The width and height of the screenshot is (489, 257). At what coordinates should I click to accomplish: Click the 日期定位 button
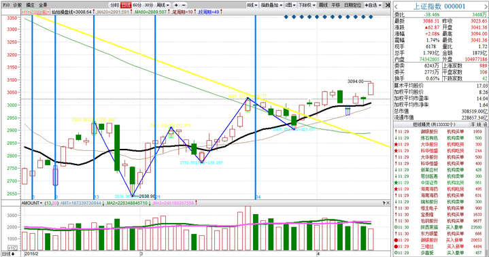click(352, 5)
